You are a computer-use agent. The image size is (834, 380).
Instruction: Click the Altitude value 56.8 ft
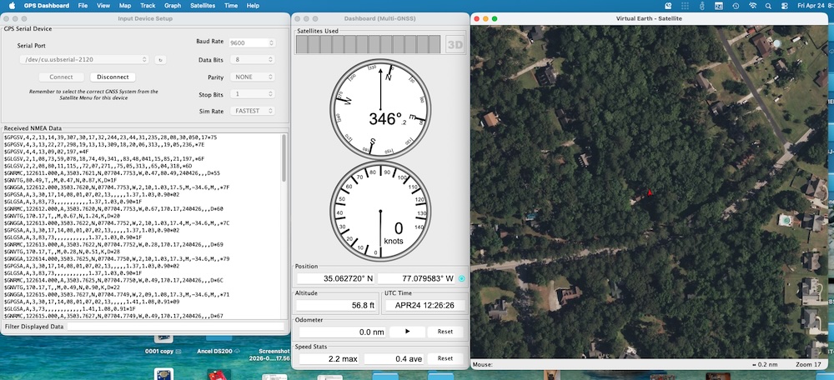337,306
